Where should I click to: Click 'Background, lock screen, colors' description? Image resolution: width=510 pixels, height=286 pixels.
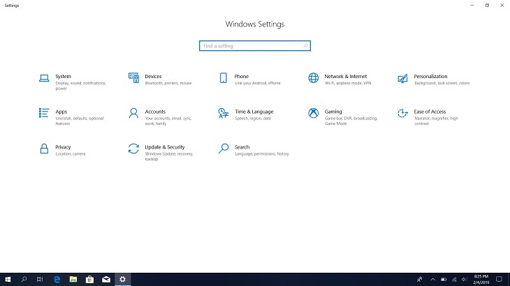point(442,83)
